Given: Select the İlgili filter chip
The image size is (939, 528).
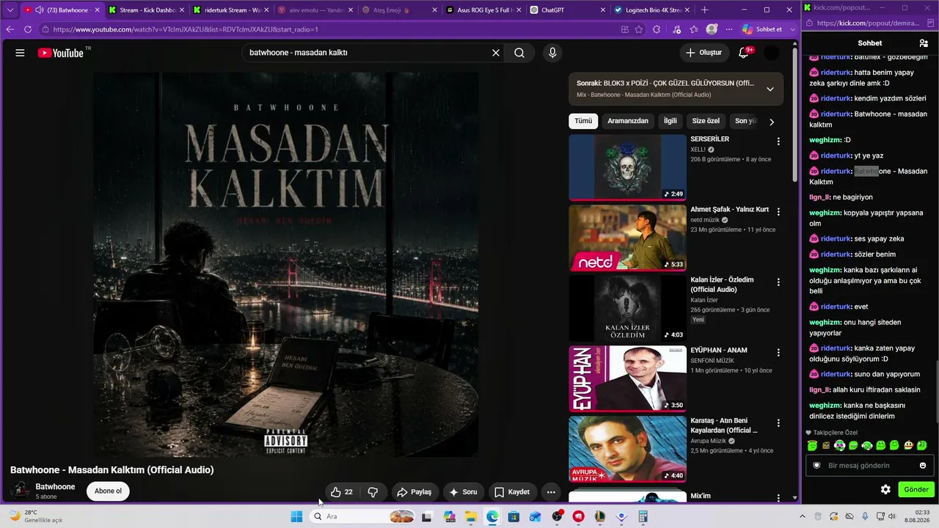Looking at the screenshot, I should point(671,121).
